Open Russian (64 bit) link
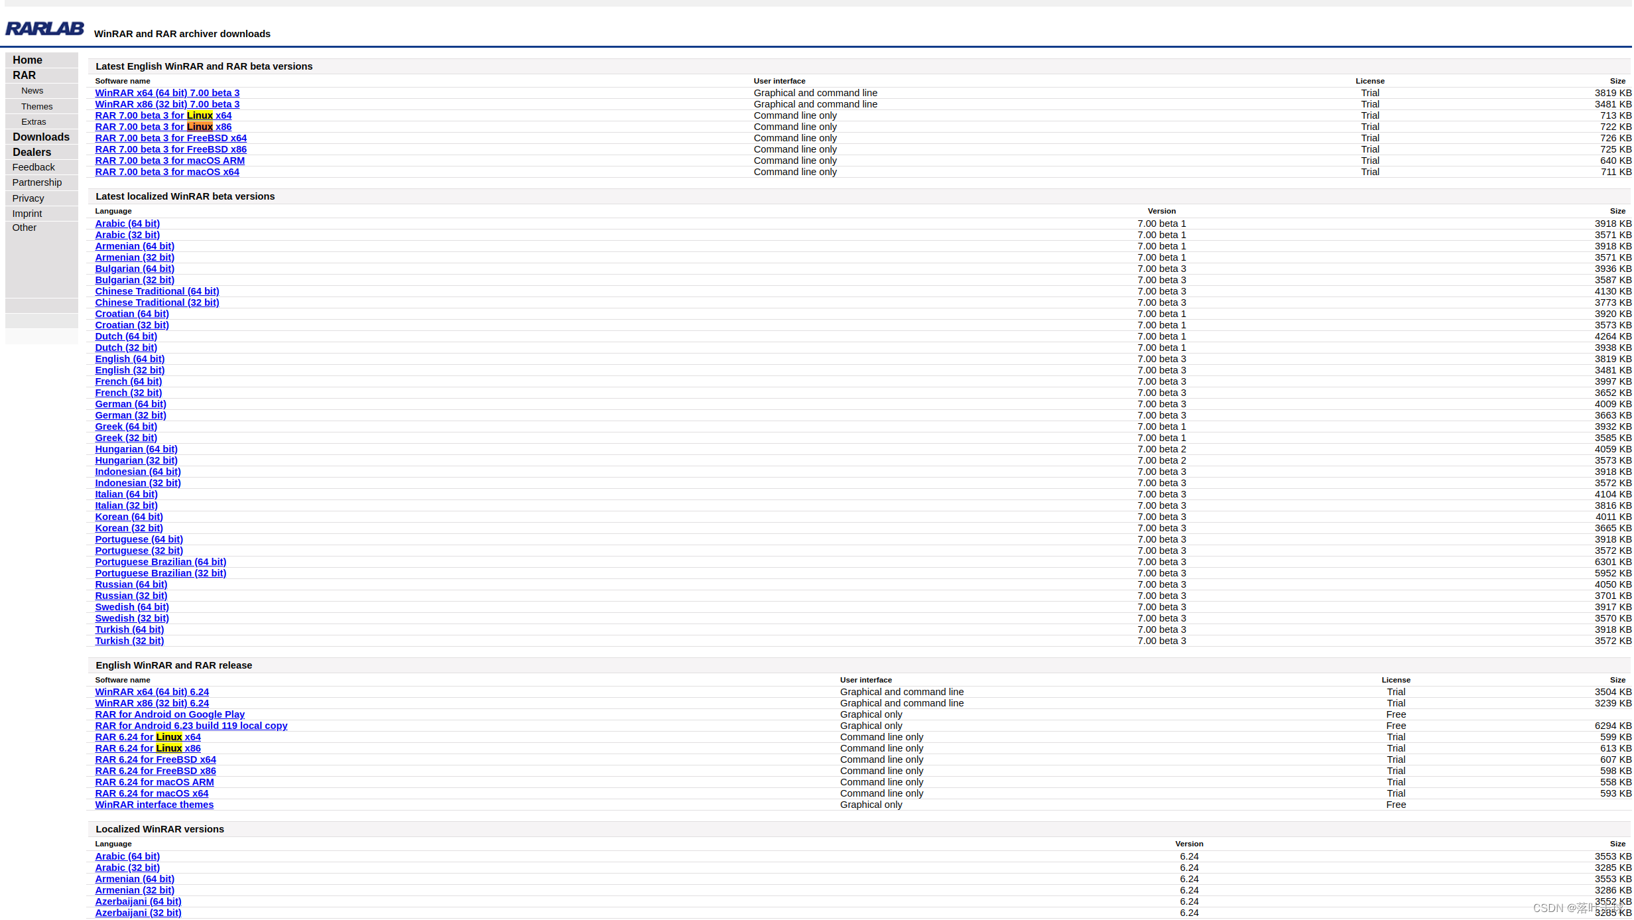Screen dimensions: 1634x920 131,584
